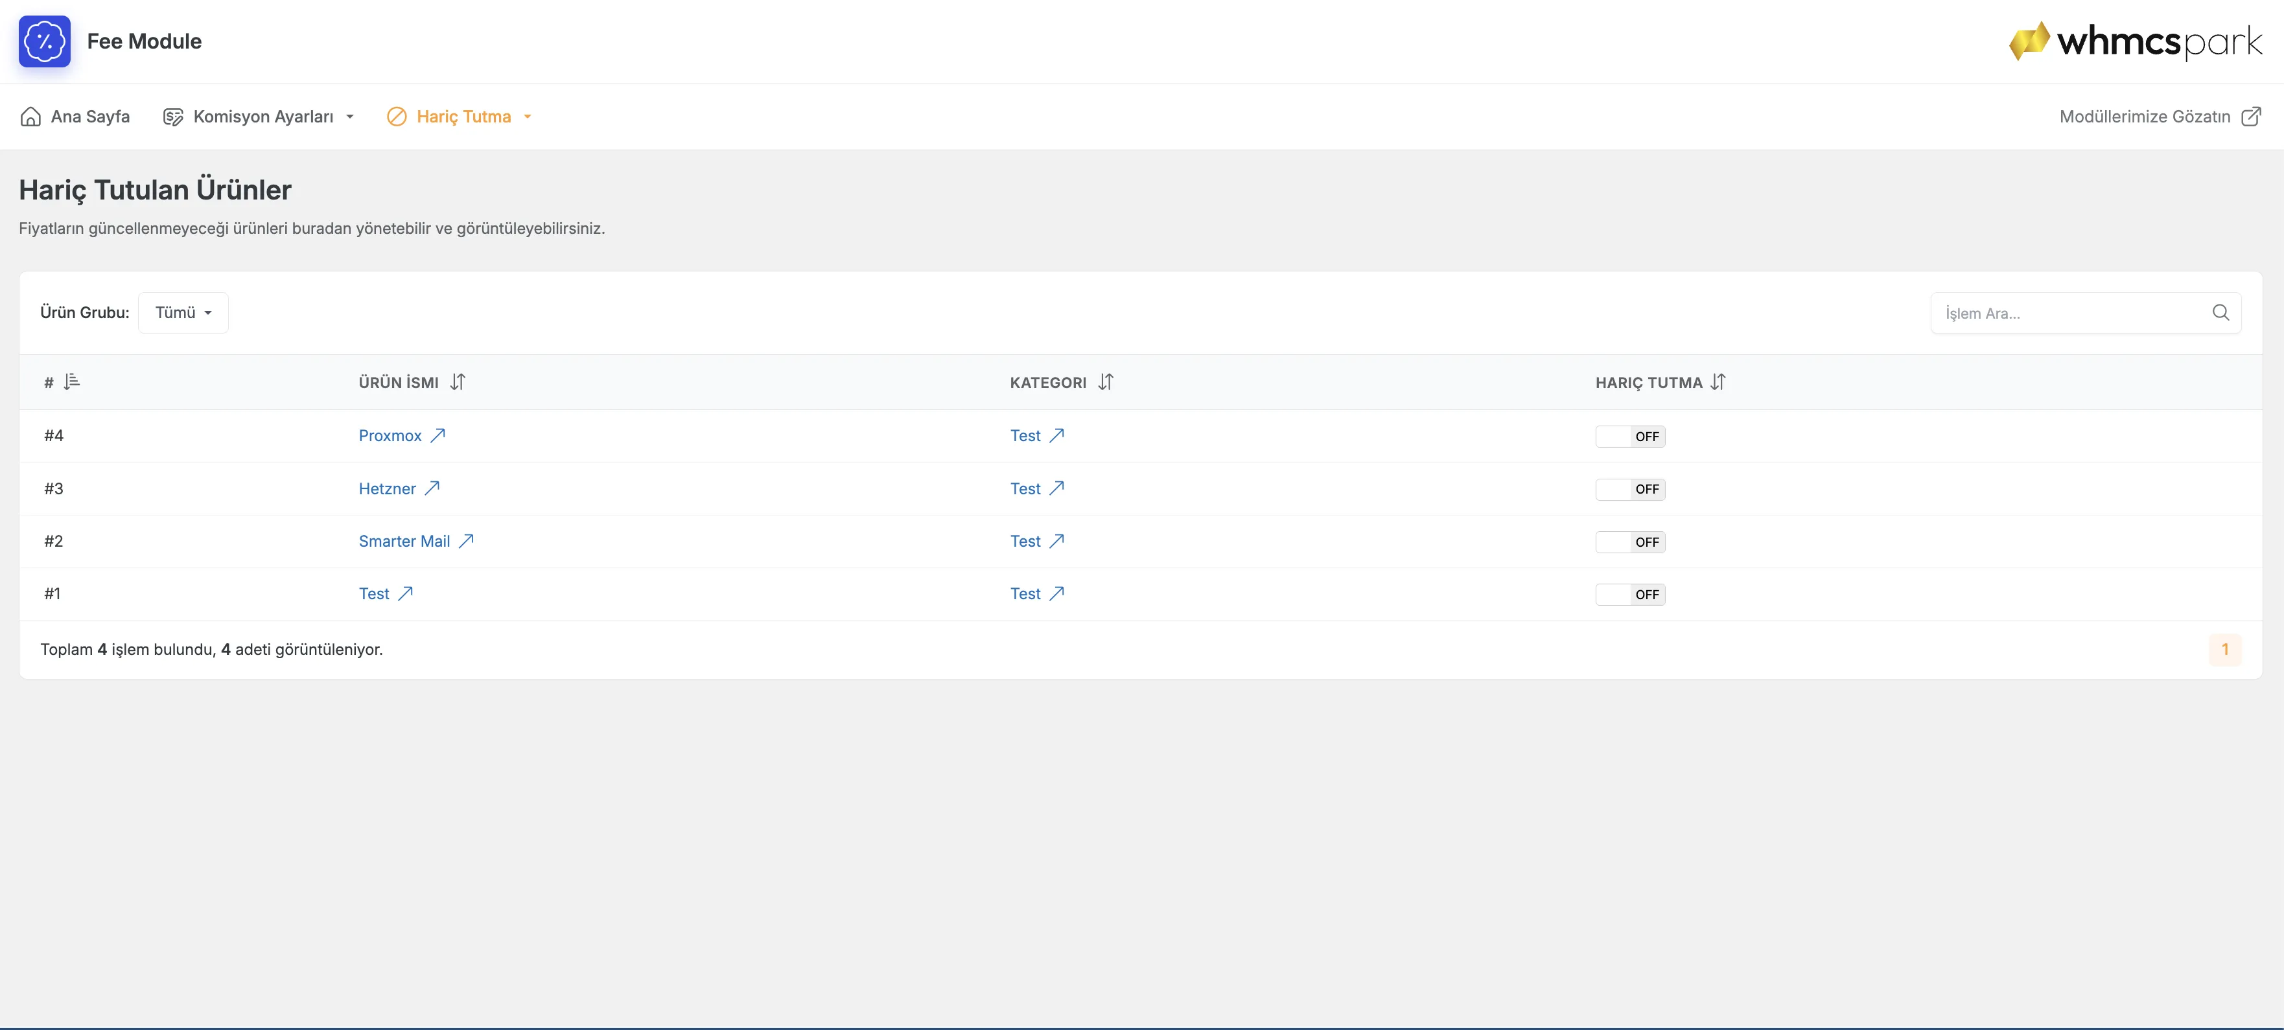Screen dimensions: 2284x1030
Task: Sort by the # column sort icon
Action: 72,381
